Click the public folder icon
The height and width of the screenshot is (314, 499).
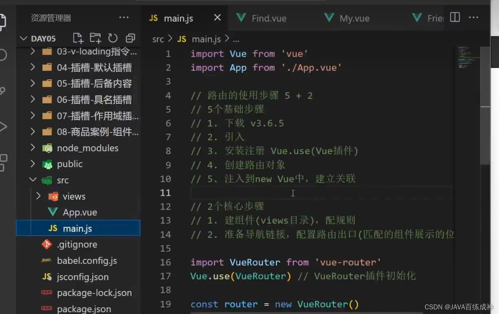pyautogui.click(x=47, y=164)
